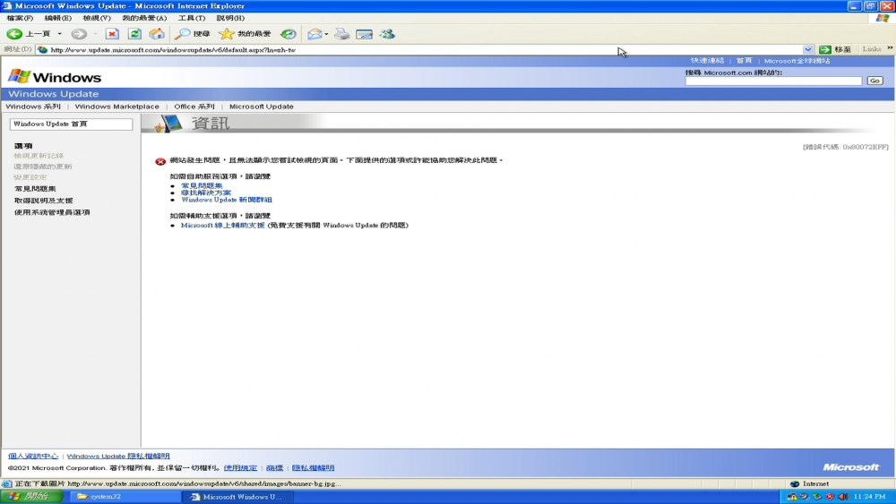This screenshot has height=504, width=896.
Task: Click the Mail envelope toolbar icon
Action: pos(314,34)
